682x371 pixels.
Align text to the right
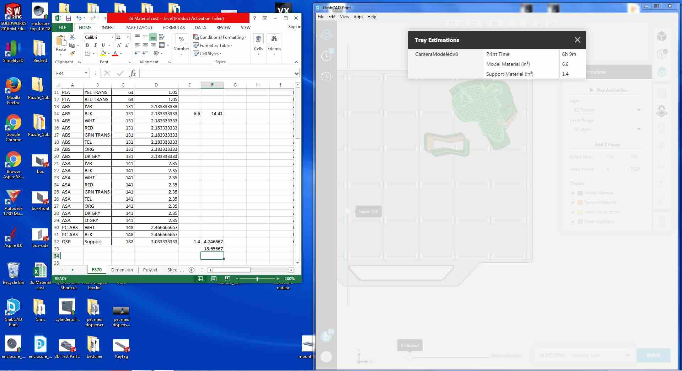153,45
